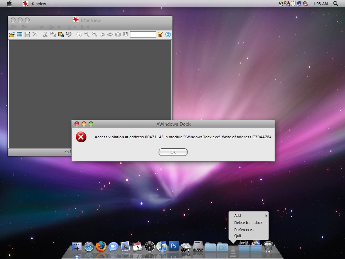Screen dimensions: 345x259
Task: Open Preferences from the dock context menu
Action: click(249, 230)
